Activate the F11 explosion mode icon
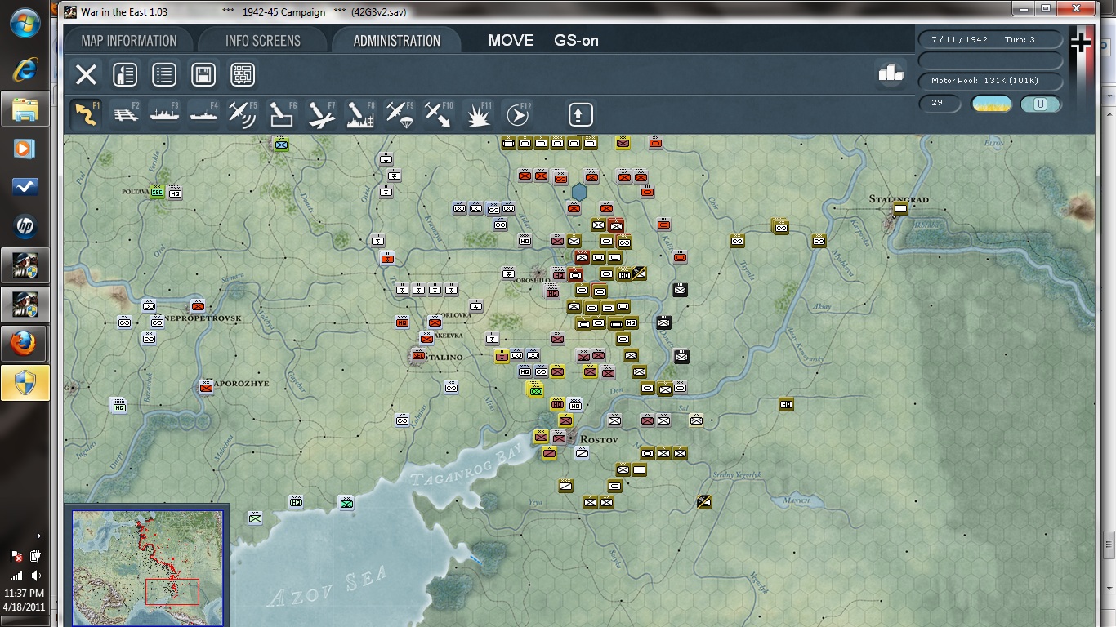This screenshot has width=1116, height=627. click(x=478, y=113)
